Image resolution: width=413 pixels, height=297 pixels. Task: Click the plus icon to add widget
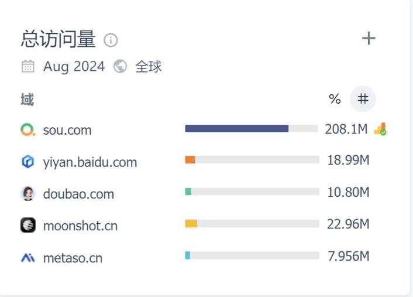click(x=369, y=39)
